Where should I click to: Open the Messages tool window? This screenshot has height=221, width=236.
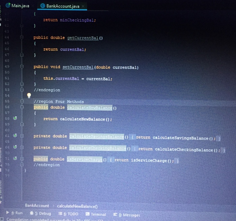(x=126, y=215)
